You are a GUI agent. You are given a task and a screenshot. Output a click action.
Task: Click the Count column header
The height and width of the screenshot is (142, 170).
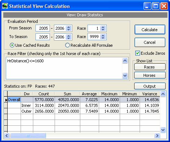pyautogui.click(x=44, y=94)
